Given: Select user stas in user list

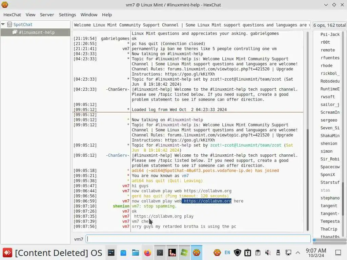Looking at the screenshot, I should (x=325, y=190).
